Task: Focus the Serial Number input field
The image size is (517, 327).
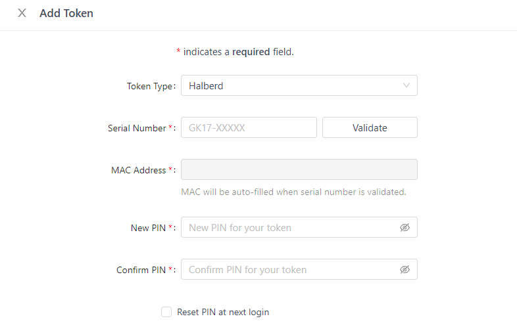Action: coord(249,128)
